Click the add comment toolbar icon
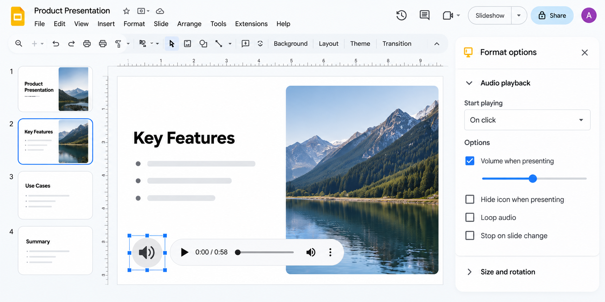Screen dimensions: 605x302 point(245,44)
